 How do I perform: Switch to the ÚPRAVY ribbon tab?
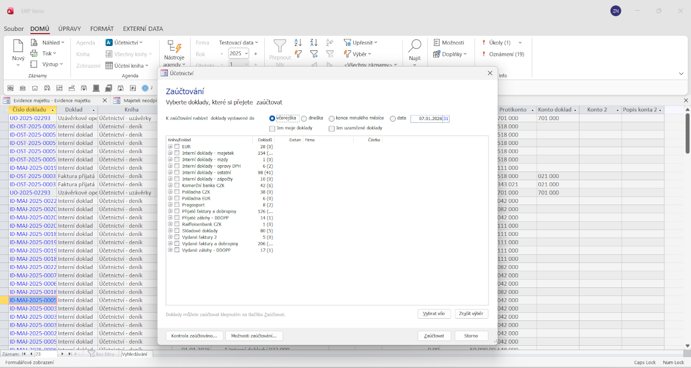[69, 29]
